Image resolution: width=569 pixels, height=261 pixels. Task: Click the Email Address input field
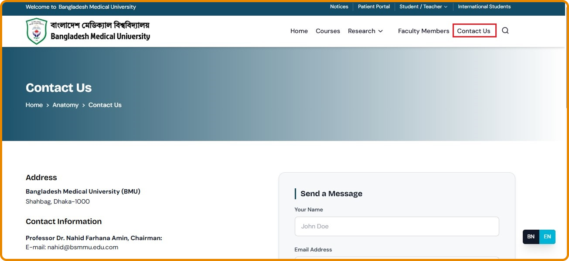point(397,259)
